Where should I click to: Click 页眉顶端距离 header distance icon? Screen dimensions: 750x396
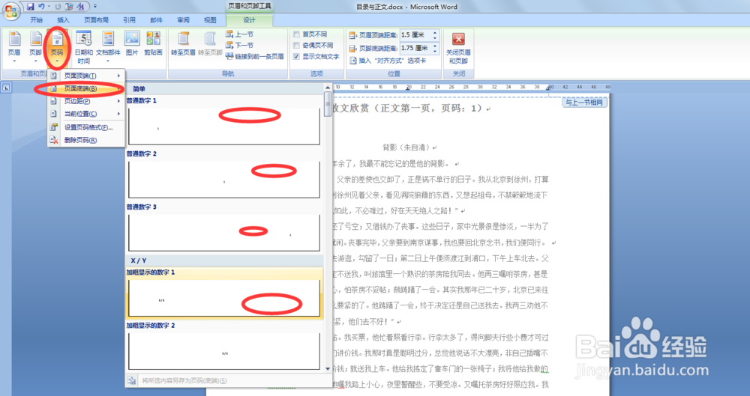353,35
